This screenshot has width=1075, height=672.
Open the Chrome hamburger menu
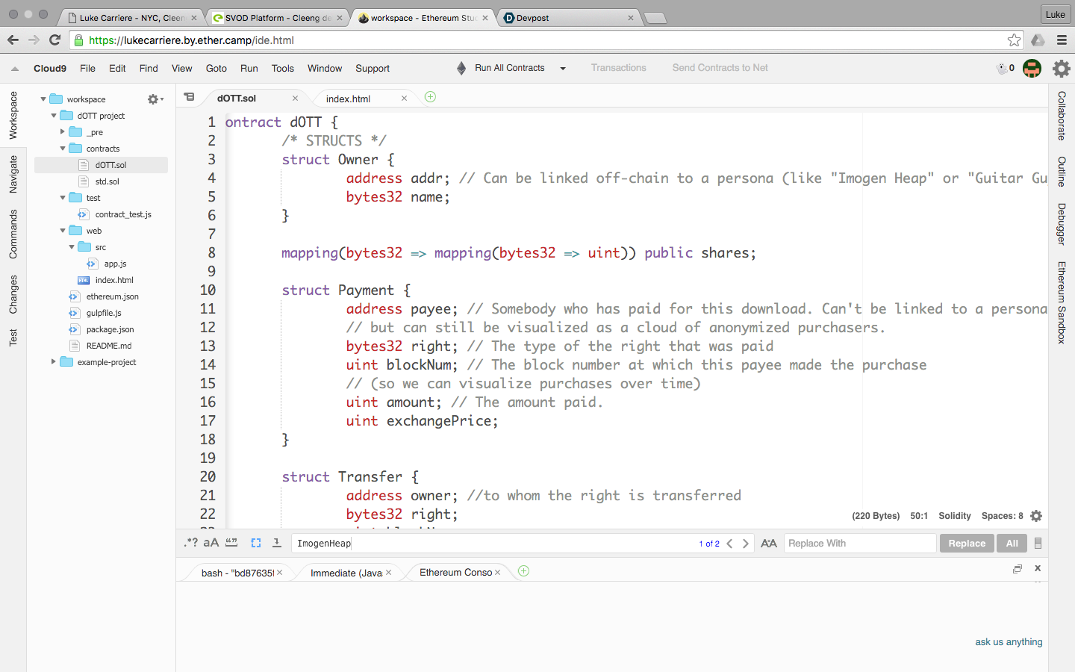point(1062,40)
